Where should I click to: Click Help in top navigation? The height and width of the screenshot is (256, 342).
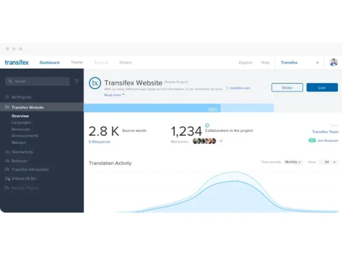265,62
